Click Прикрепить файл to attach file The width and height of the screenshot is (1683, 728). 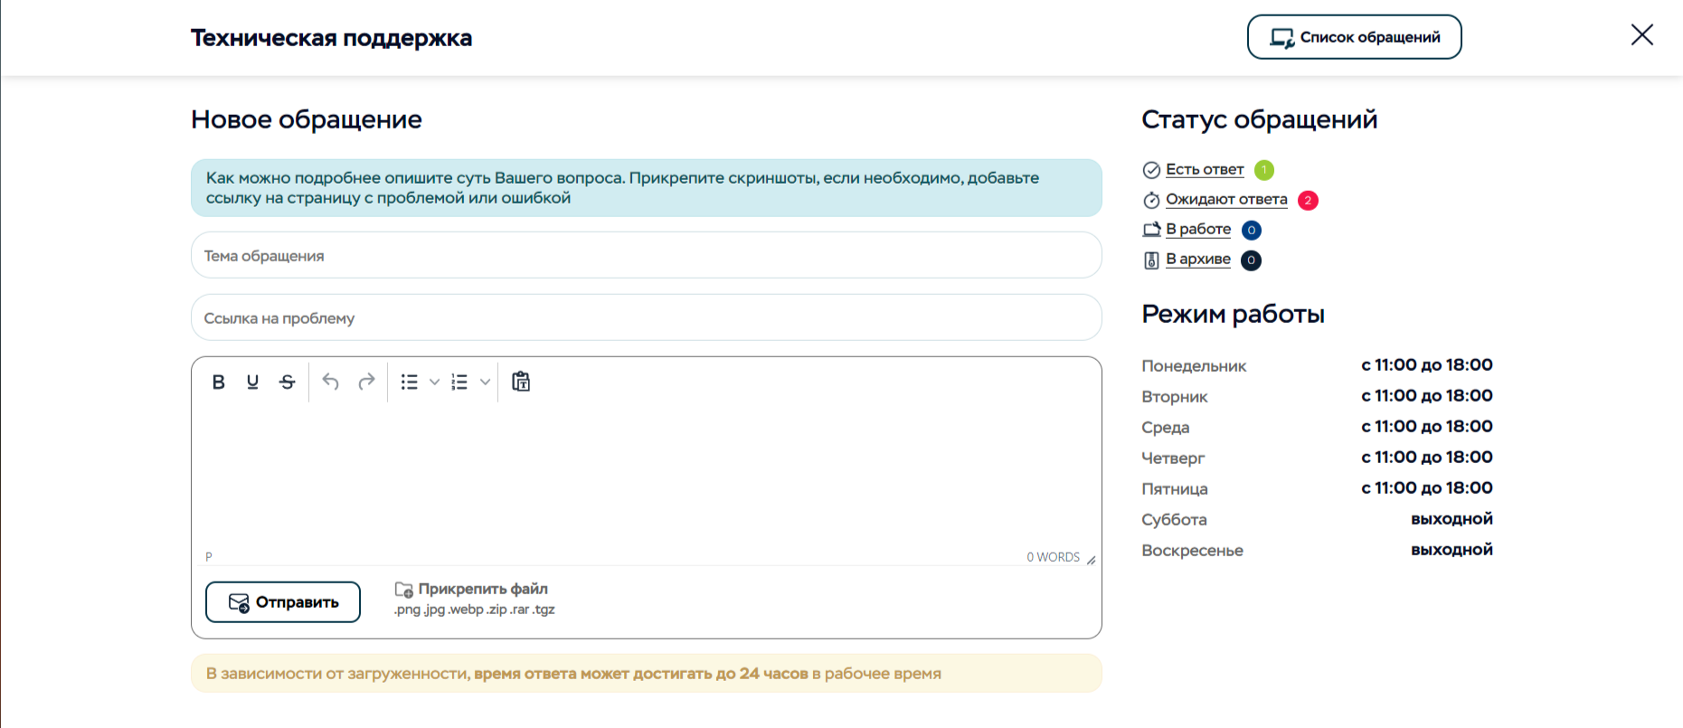tap(482, 589)
